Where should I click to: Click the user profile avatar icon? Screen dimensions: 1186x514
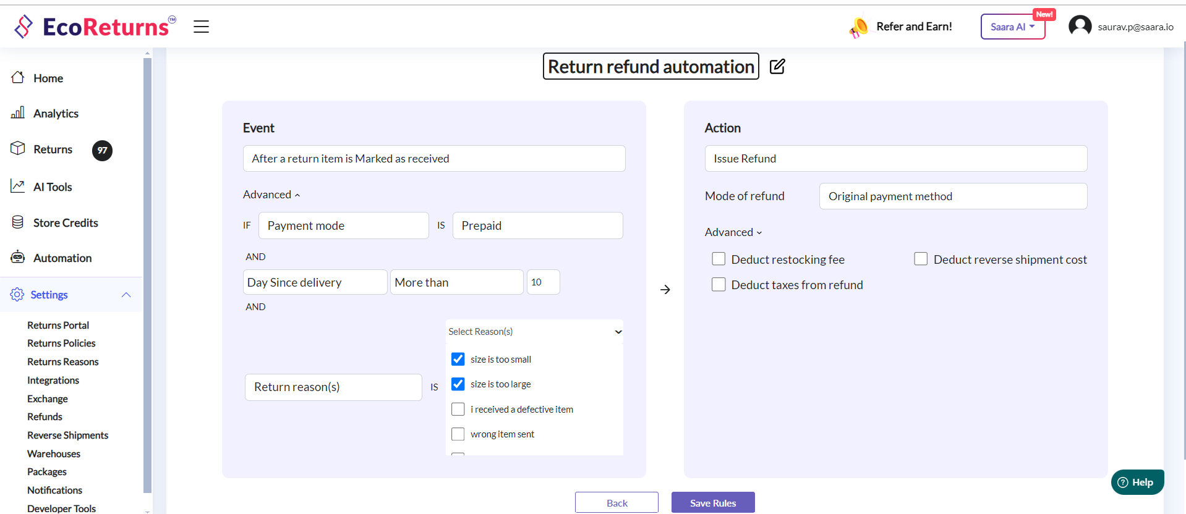[x=1080, y=27]
